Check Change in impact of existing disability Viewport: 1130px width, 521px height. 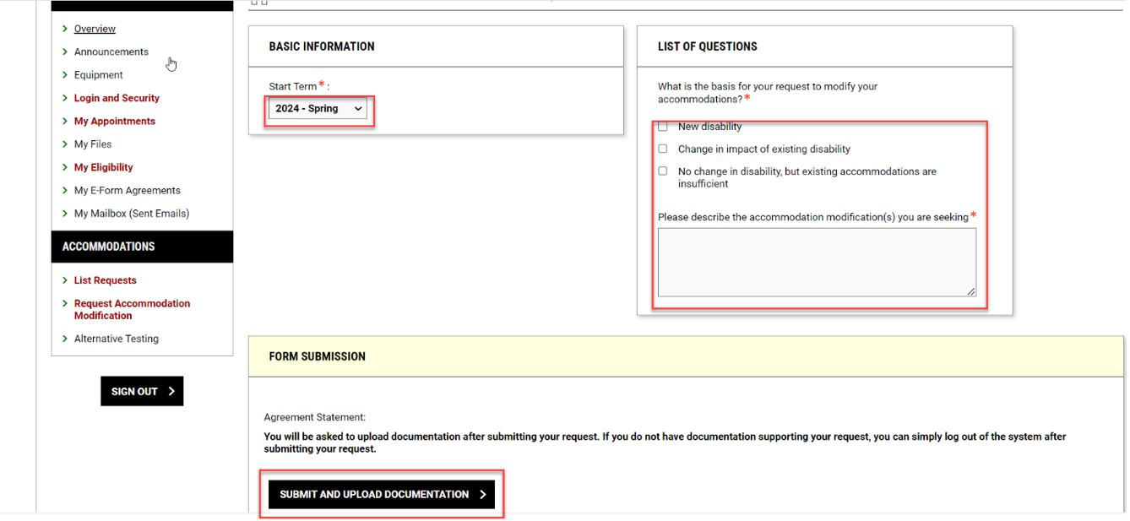click(663, 149)
